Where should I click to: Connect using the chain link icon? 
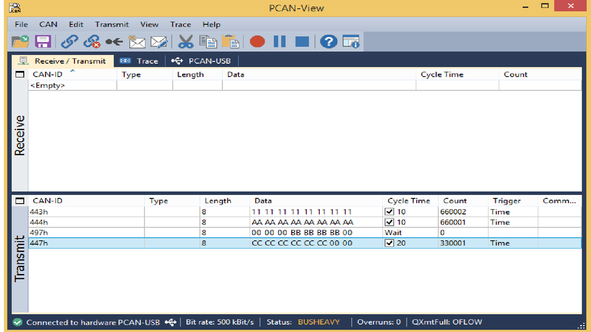tap(69, 41)
